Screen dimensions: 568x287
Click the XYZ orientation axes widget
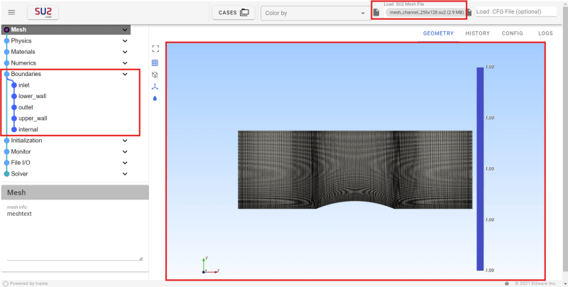point(210,266)
